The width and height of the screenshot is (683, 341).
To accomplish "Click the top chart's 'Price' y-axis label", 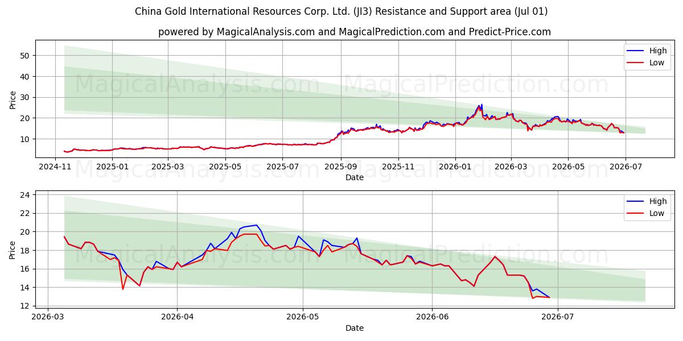I will [x=13, y=98].
